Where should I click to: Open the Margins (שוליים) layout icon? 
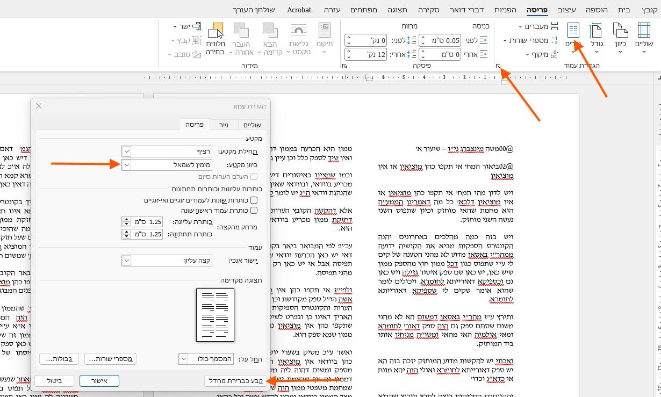(643, 38)
